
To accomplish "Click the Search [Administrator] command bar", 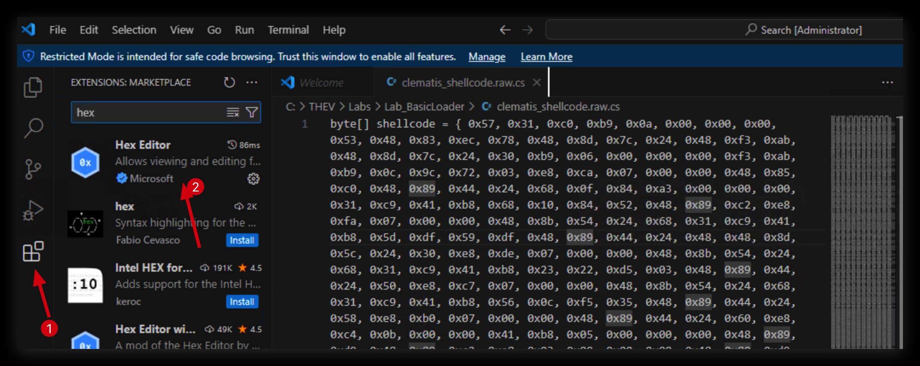I will tap(724, 30).
